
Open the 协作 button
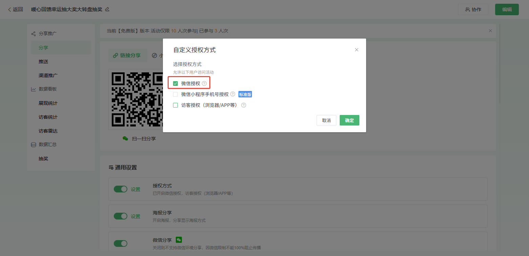tap(473, 9)
